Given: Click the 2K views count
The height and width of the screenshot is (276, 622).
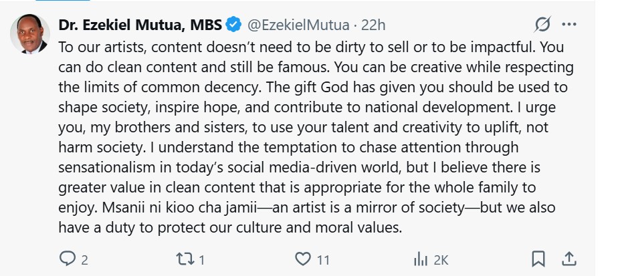Looking at the screenshot, I should point(439,260).
